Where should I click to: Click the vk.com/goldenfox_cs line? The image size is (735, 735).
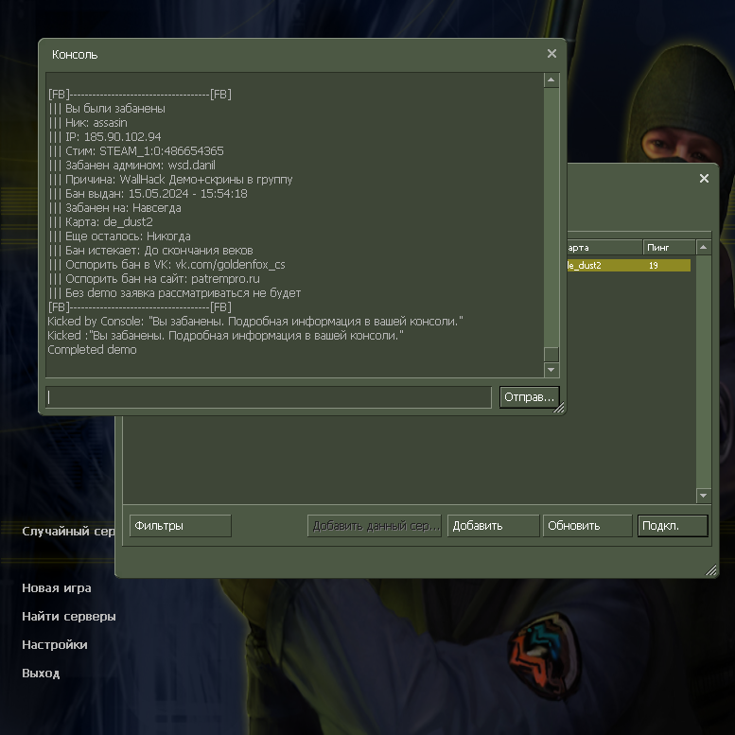click(x=166, y=264)
